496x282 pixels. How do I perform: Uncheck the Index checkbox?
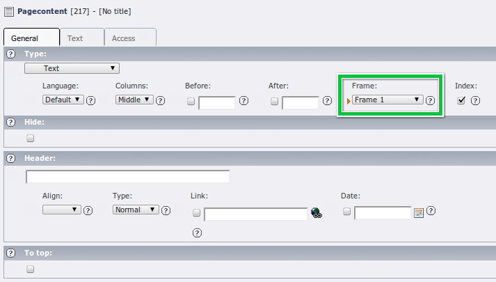point(461,100)
